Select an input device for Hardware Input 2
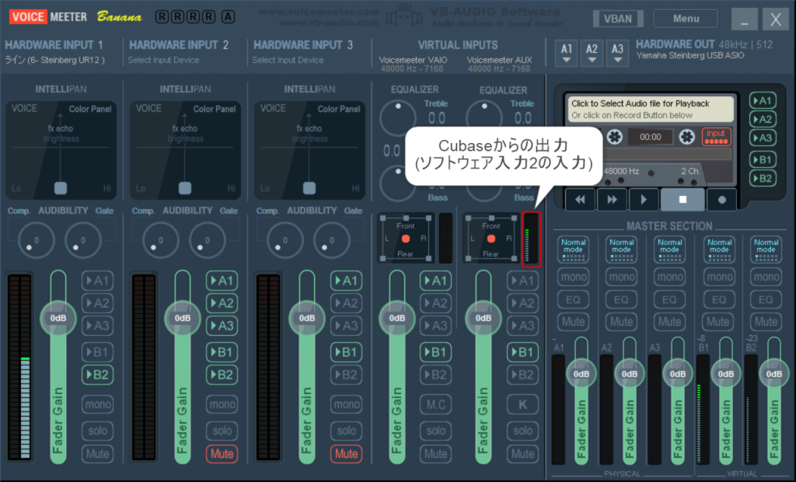The image size is (796, 482). pos(163,60)
